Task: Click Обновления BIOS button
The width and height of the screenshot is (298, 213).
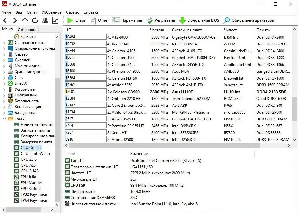Action: [199, 20]
